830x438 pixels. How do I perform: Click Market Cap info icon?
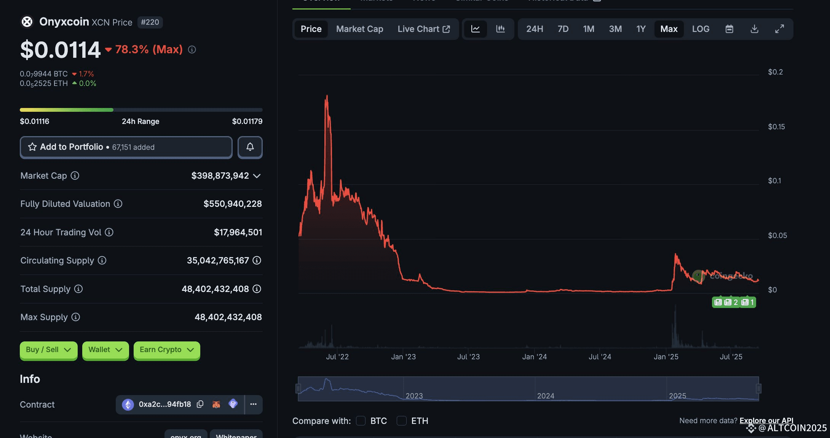click(x=75, y=175)
